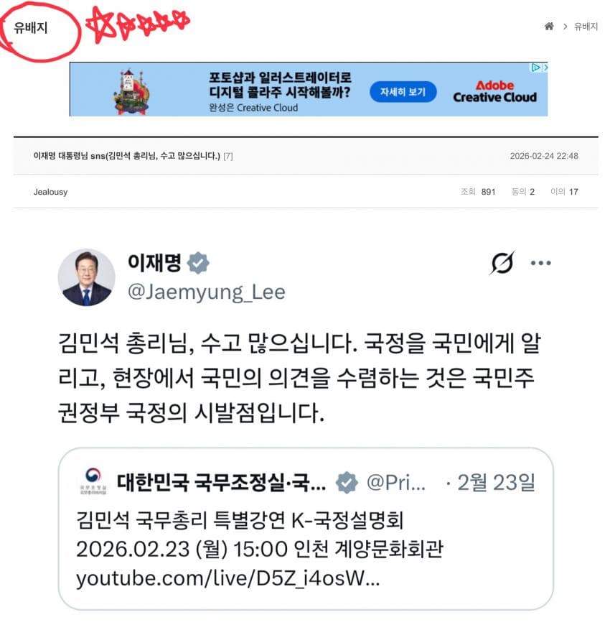Open the [7] comment count link
The width and height of the screenshot is (610, 625).
pos(228,156)
